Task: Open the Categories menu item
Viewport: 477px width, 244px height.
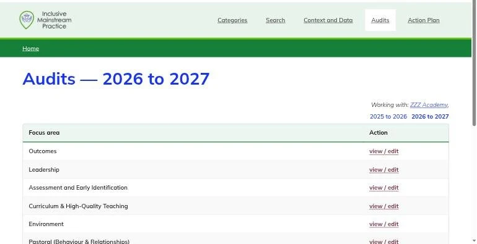Action: (x=232, y=20)
